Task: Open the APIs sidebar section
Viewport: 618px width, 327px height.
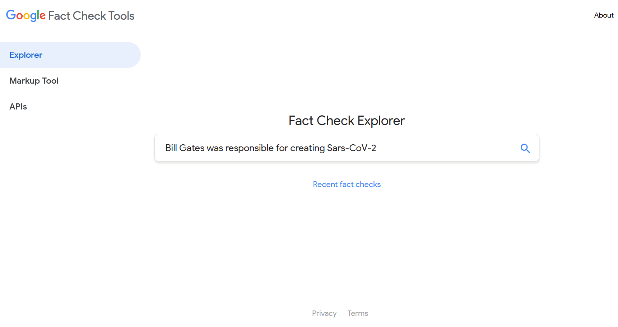Action: coord(18,107)
